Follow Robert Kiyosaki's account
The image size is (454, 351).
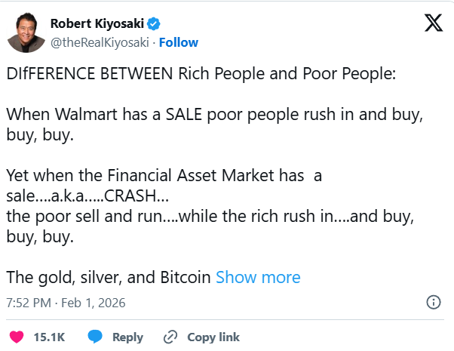click(x=179, y=42)
